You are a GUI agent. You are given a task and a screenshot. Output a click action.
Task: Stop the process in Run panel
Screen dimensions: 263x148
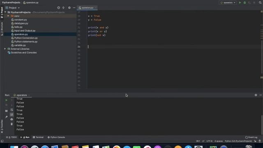click(7, 105)
